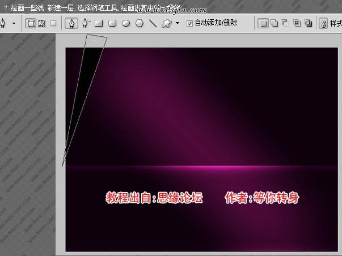Select the Pen tool in options bar

tap(71, 23)
